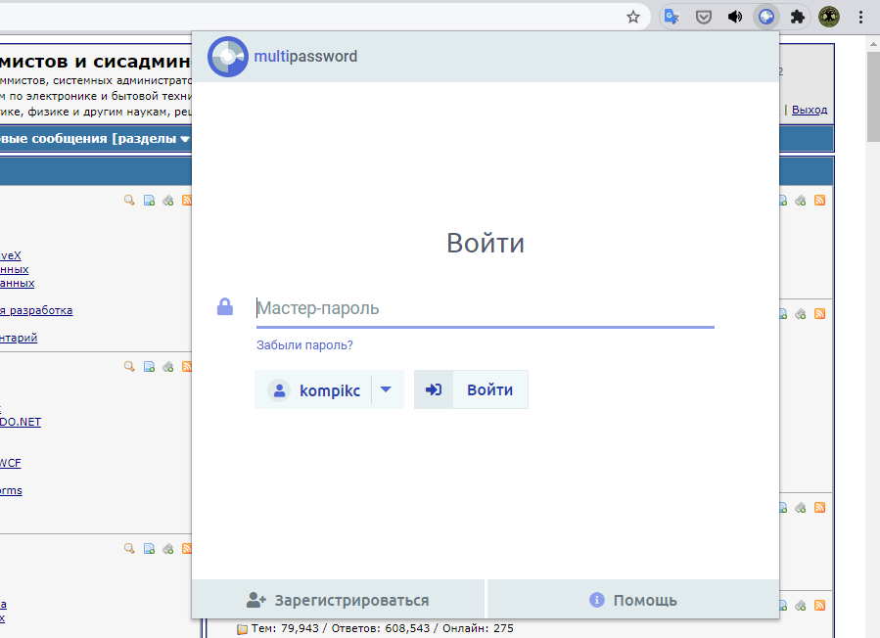
Task: Open the Google Translate extension icon
Action: click(x=672, y=17)
